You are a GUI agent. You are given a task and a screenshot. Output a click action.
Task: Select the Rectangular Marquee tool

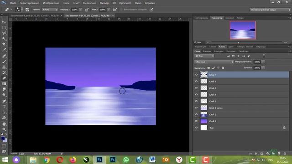tap(4, 27)
